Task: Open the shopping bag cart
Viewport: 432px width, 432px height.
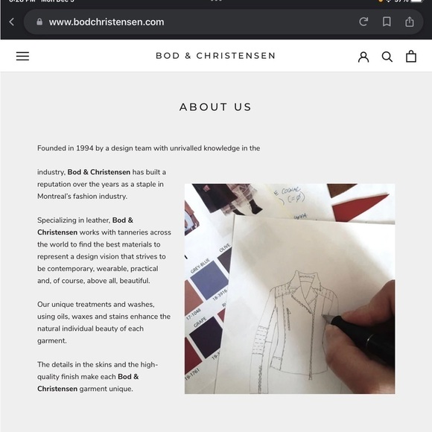Action: click(411, 56)
